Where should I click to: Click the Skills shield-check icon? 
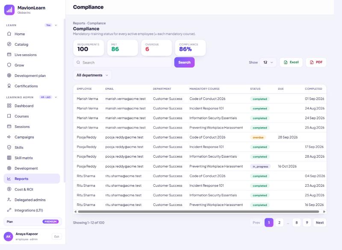(9, 147)
